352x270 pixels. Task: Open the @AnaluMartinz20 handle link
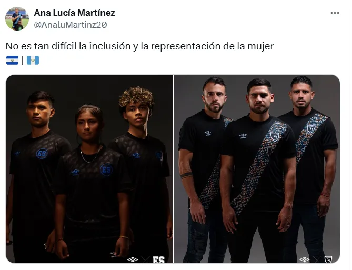click(x=71, y=25)
